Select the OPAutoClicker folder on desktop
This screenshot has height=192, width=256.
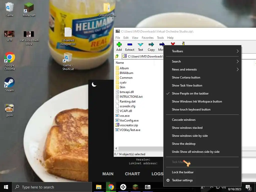pos(107,10)
